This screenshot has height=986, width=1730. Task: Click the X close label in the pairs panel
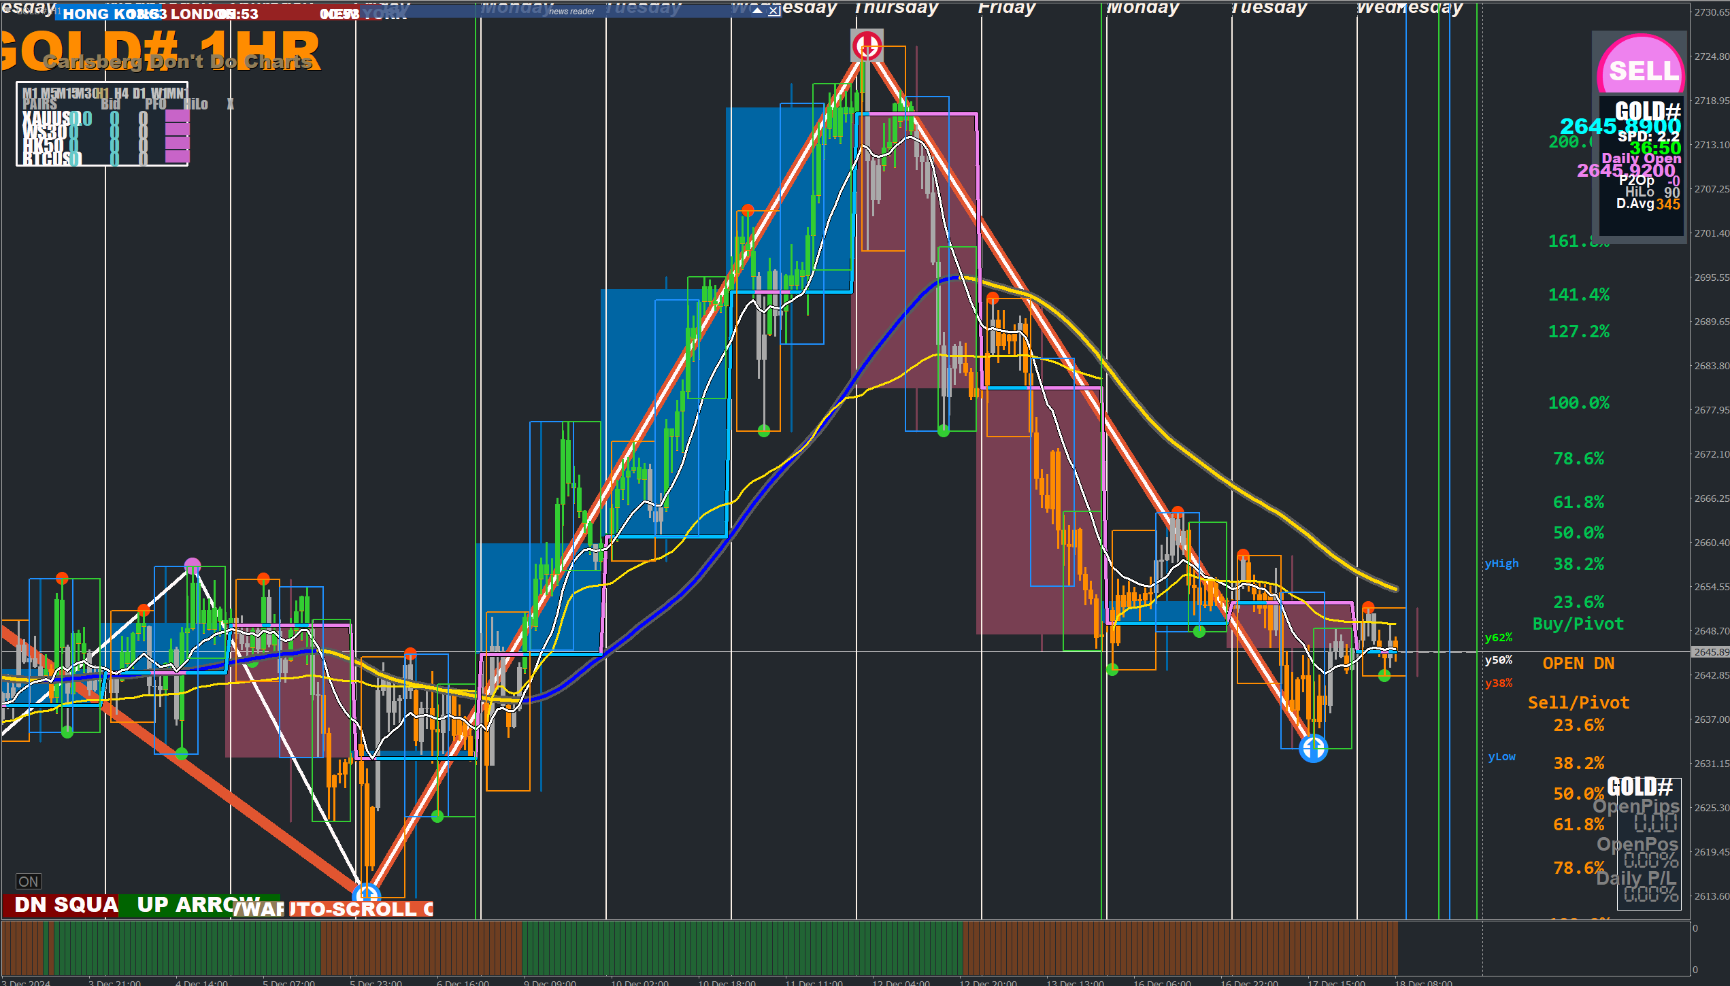pyautogui.click(x=231, y=104)
